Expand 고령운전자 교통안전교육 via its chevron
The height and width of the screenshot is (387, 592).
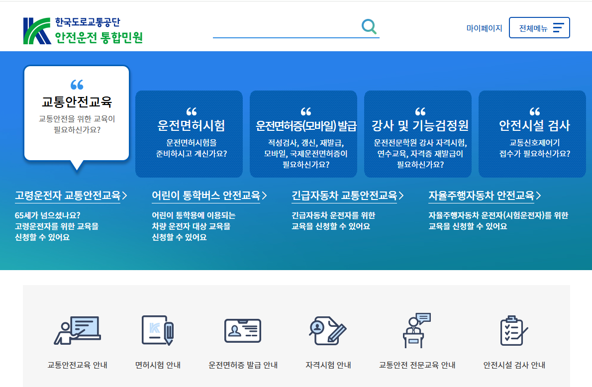coord(126,195)
